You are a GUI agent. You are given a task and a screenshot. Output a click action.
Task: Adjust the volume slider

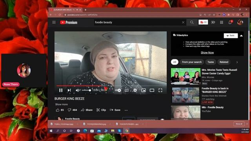(x=86, y=90)
